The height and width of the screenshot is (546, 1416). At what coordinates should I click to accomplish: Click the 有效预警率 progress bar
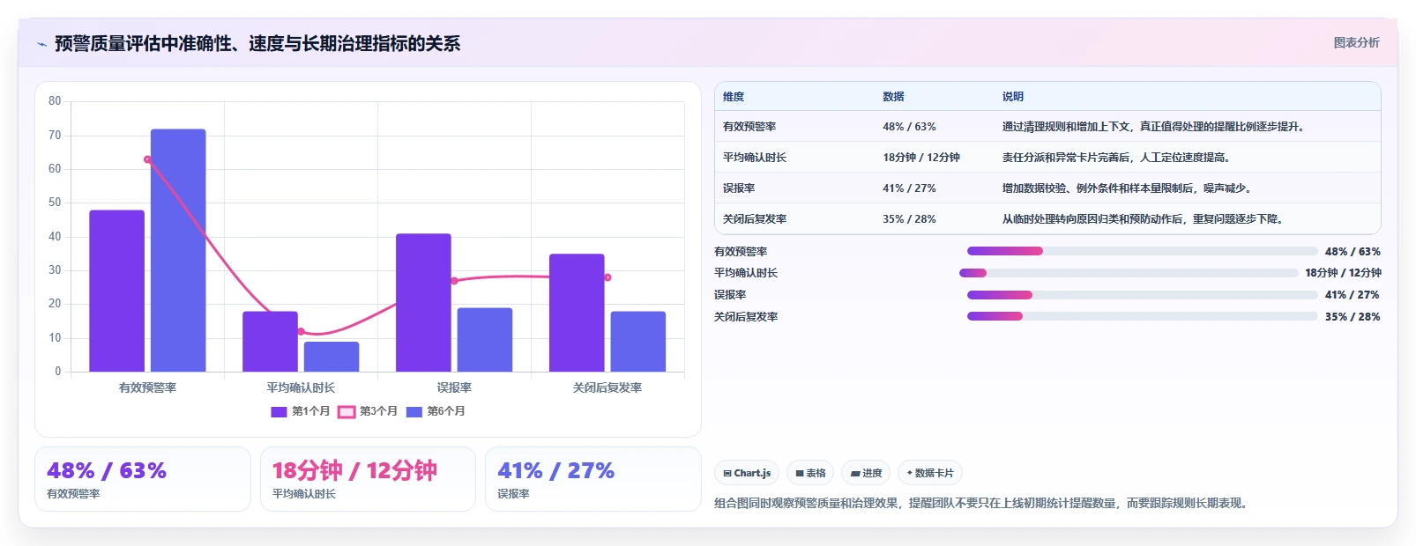[1142, 251]
